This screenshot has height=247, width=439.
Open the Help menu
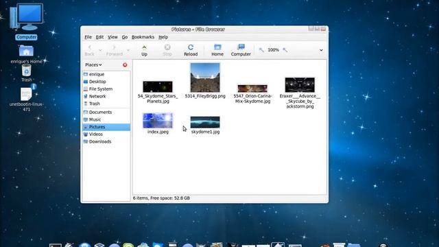(x=163, y=37)
